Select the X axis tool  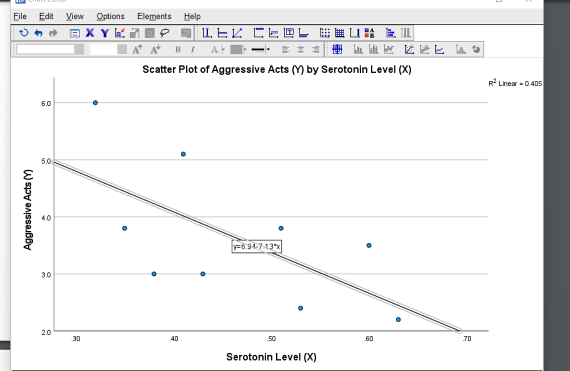pyautogui.click(x=90, y=33)
